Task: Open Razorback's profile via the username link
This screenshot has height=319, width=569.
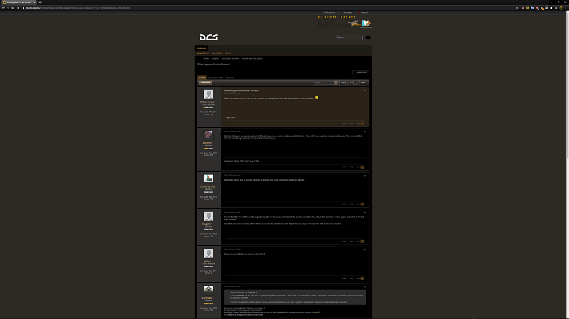Action: 207,297
